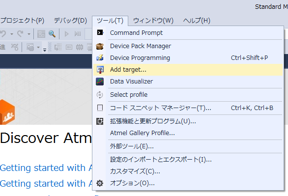Open Atmel Gallery Profile...

point(188,133)
